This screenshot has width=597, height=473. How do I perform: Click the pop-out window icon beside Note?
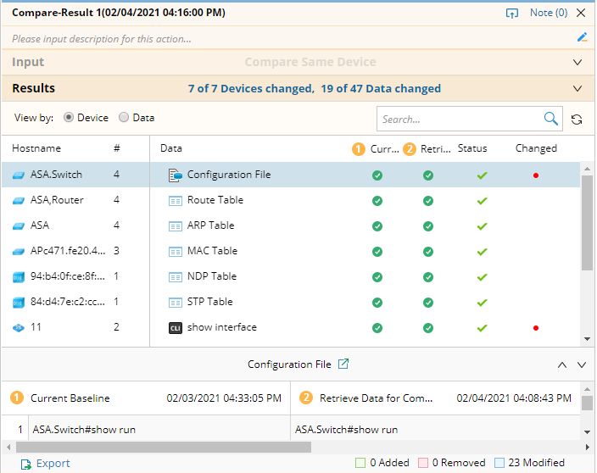click(x=511, y=13)
